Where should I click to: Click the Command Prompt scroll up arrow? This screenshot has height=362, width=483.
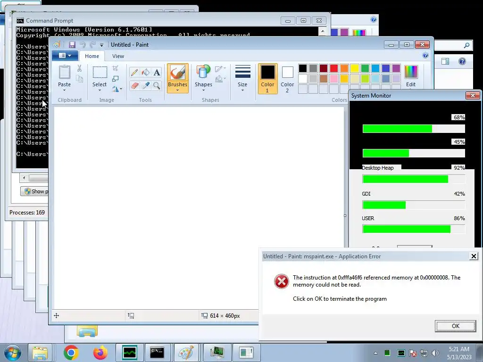point(323,31)
